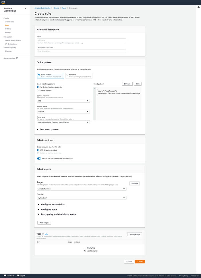The image size is (201, 278).
Task: Click the Feedback text in the footer
Action: (x=10, y=276)
